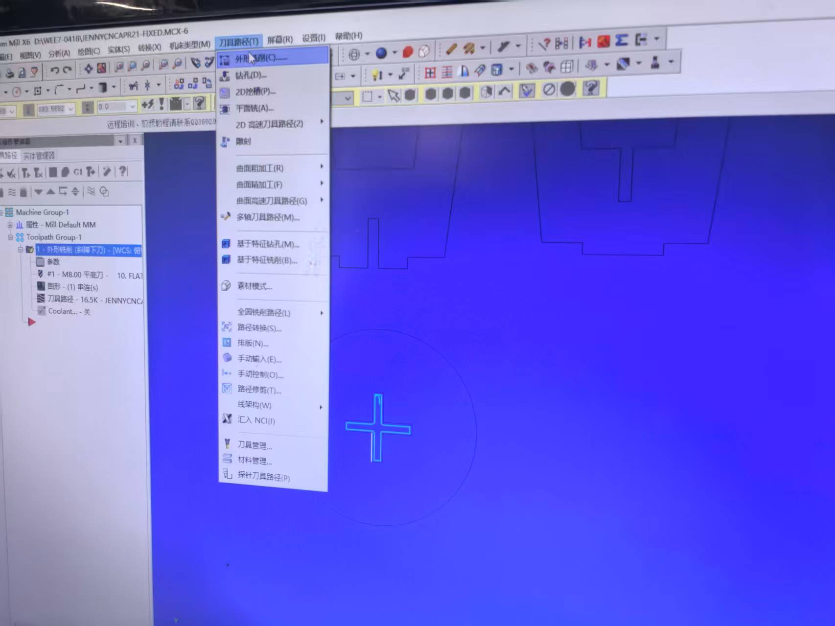Open 素材模式 stock model entry
The height and width of the screenshot is (626, 835).
273,286
